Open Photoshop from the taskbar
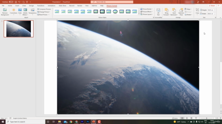This screenshot has width=222, height=124. coord(88,122)
